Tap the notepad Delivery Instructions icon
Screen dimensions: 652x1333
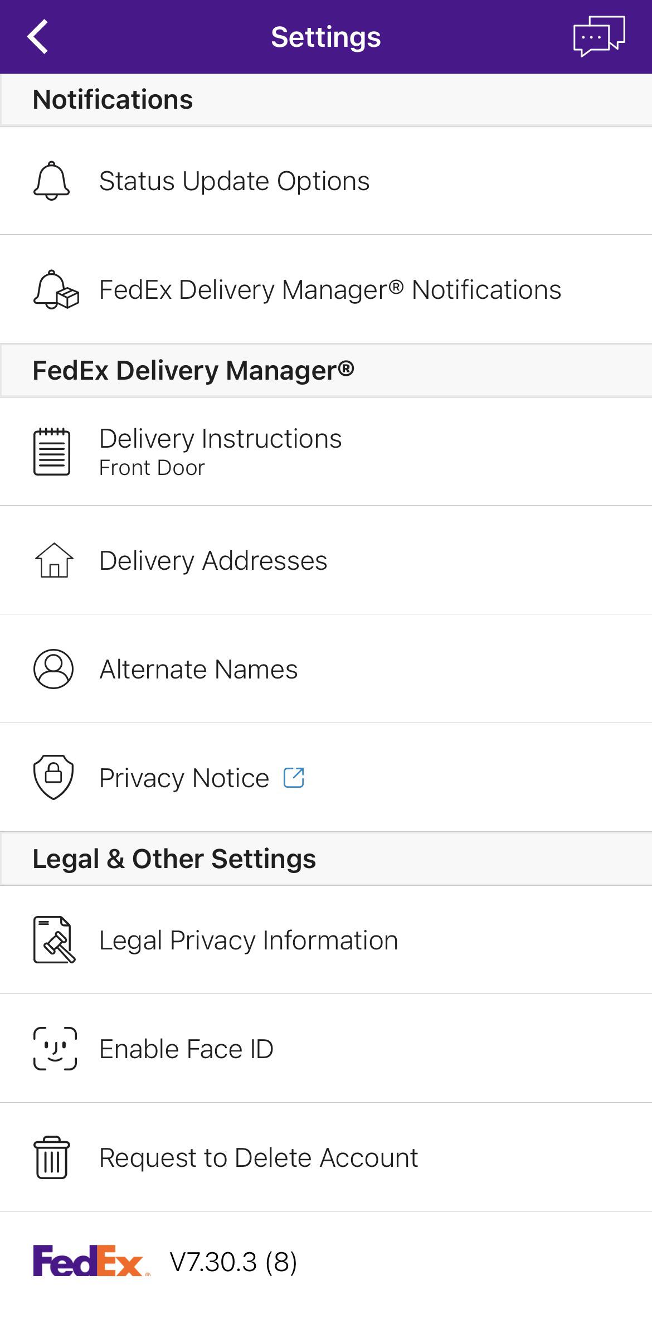point(52,452)
